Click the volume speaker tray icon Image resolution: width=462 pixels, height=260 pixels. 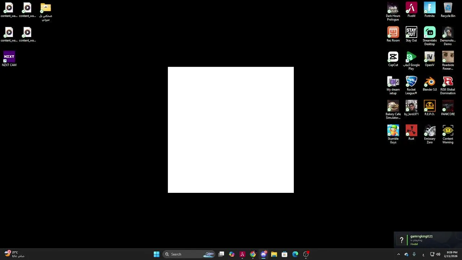pos(438,254)
